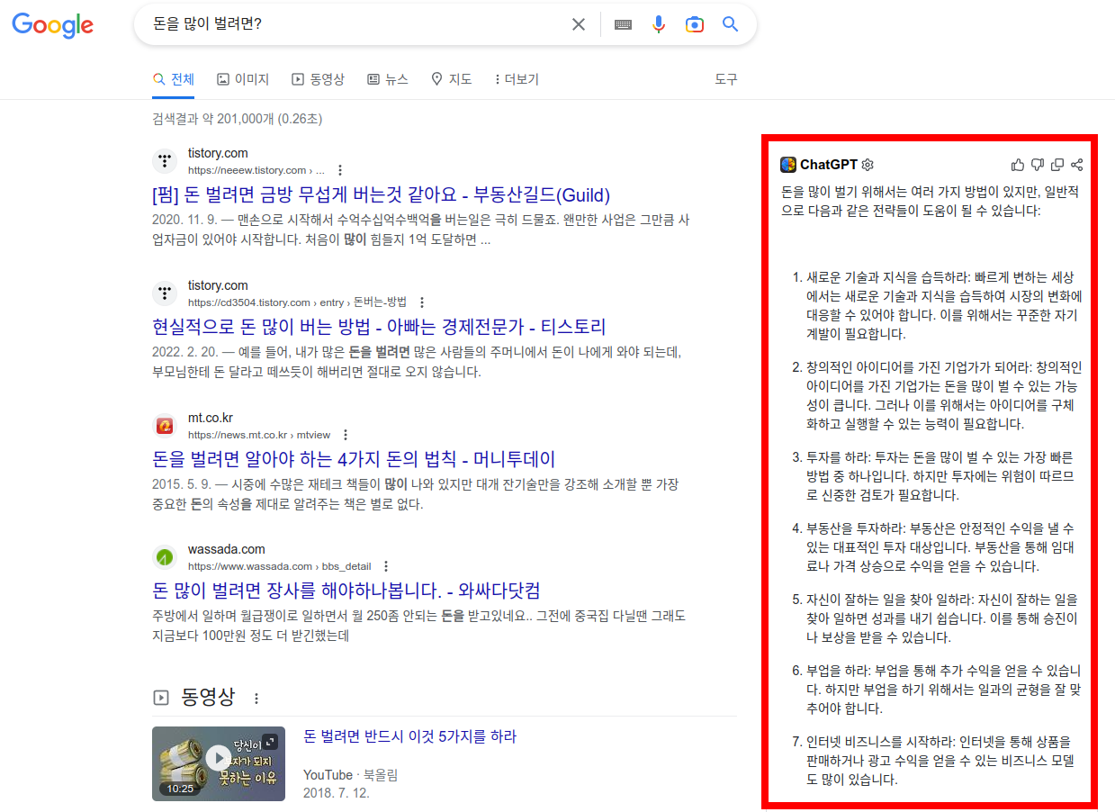The height and width of the screenshot is (812, 1115).
Task: Open the on-screen keyboard input tool
Action: 623,24
